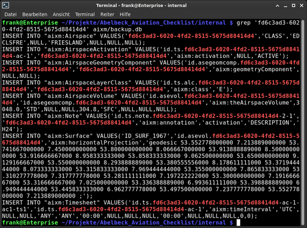This screenshot has width=307, height=228.
Task: Open the Terminal menu
Action: tap(85, 14)
